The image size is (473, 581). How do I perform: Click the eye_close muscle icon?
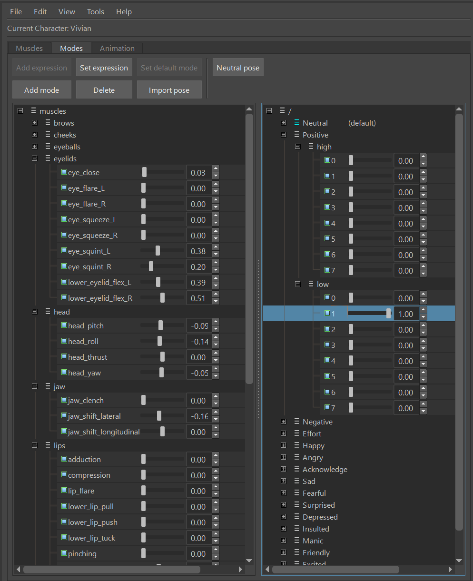point(64,172)
